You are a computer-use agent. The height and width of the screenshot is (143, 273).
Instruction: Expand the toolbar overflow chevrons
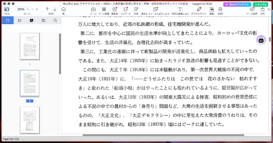click(x=269, y=9)
